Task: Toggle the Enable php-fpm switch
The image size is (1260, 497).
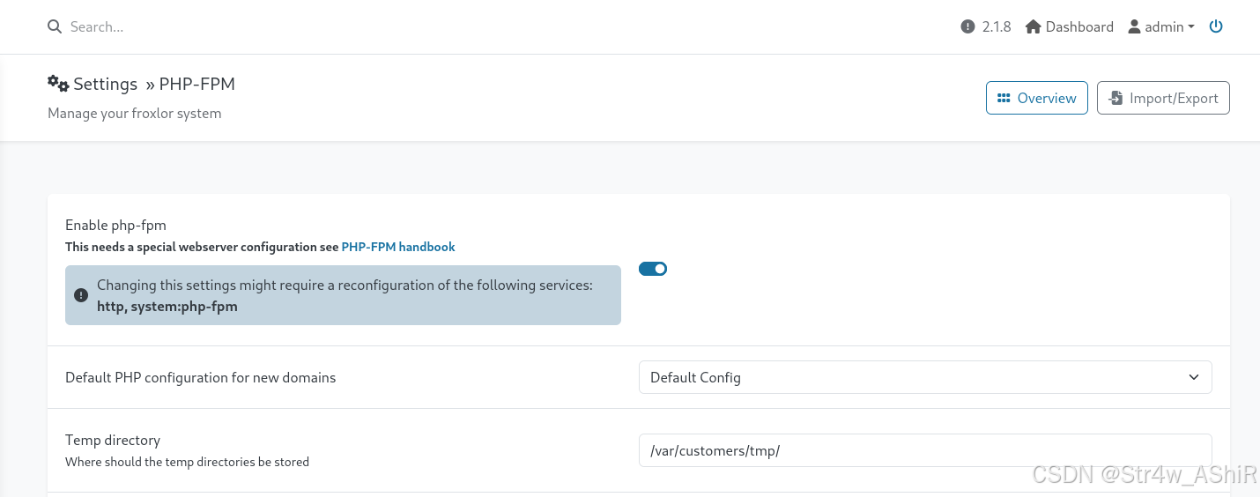Action: [653, 269]
